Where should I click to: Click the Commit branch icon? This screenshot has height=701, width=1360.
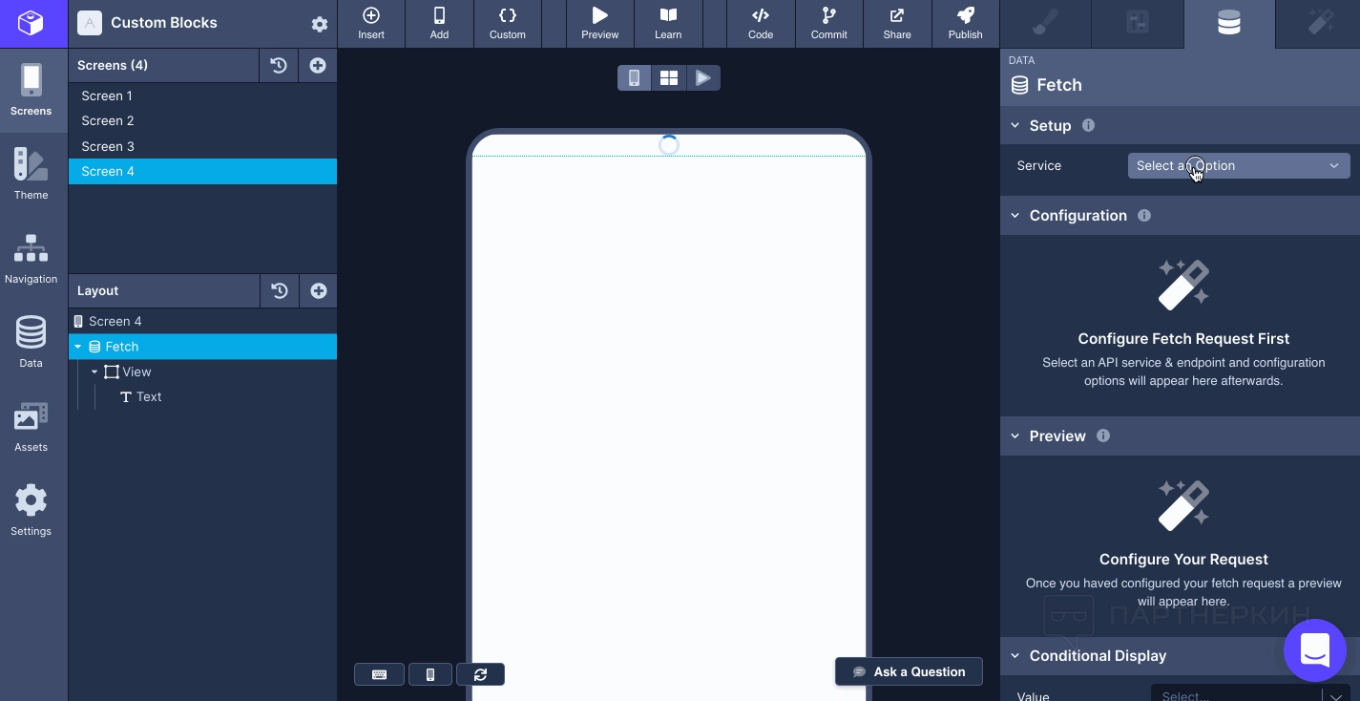click(x=828, y=23)
